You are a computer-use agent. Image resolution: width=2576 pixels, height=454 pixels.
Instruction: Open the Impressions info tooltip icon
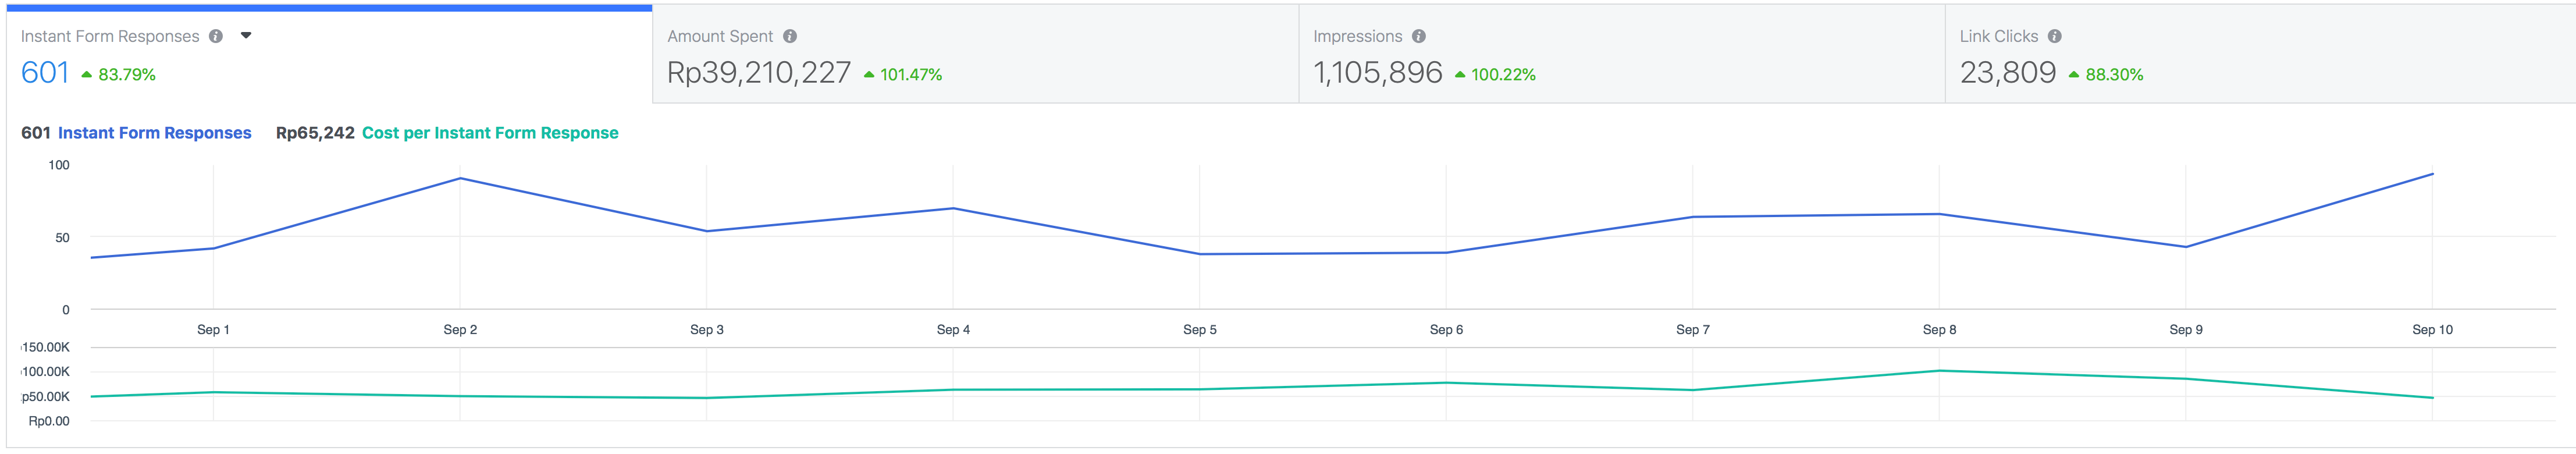(x=1418, y=36)
